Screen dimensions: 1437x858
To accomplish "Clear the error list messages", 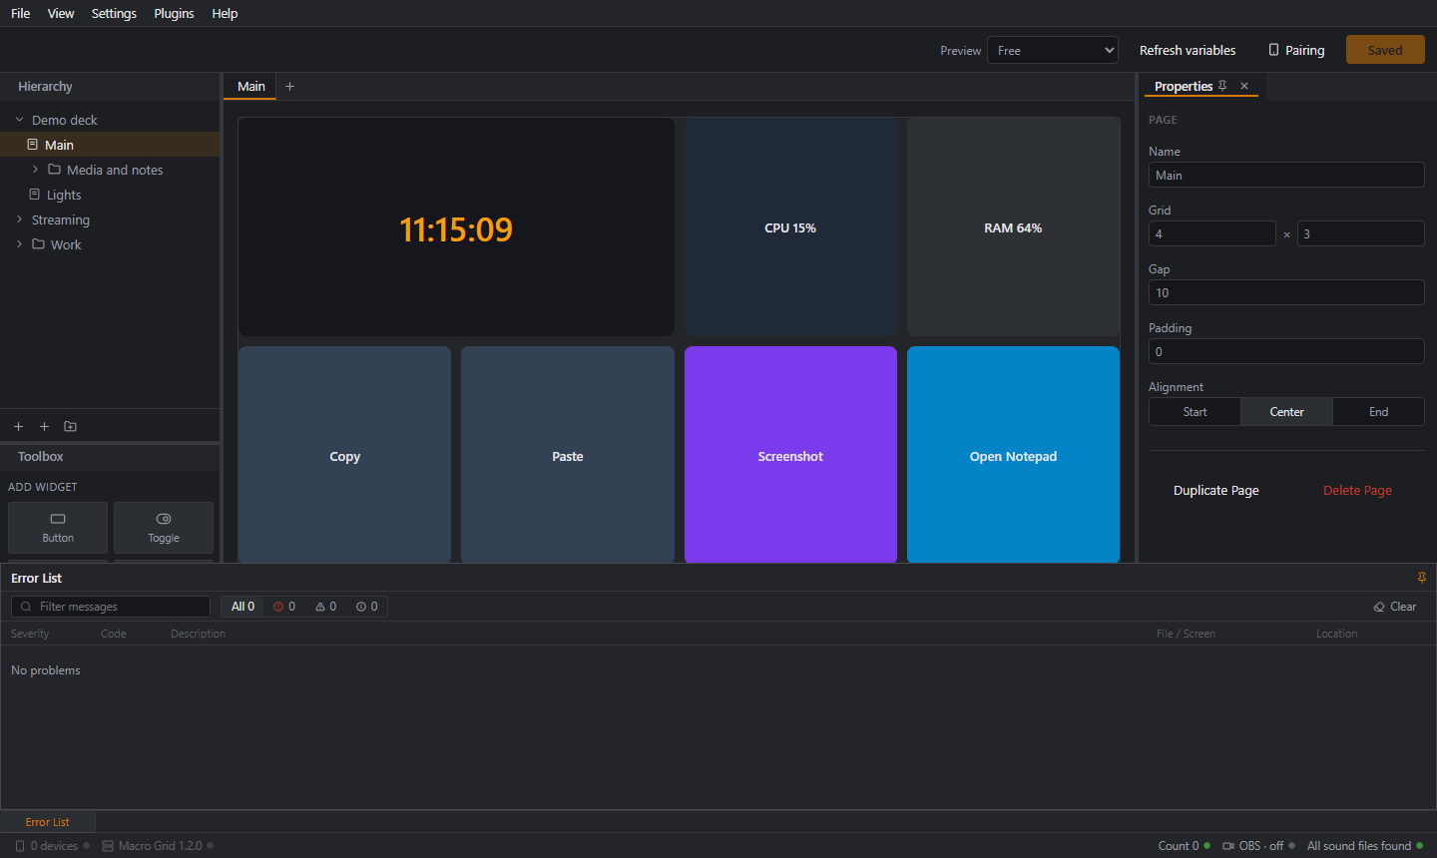I will pyautogui.click(x=1395, y=607).
